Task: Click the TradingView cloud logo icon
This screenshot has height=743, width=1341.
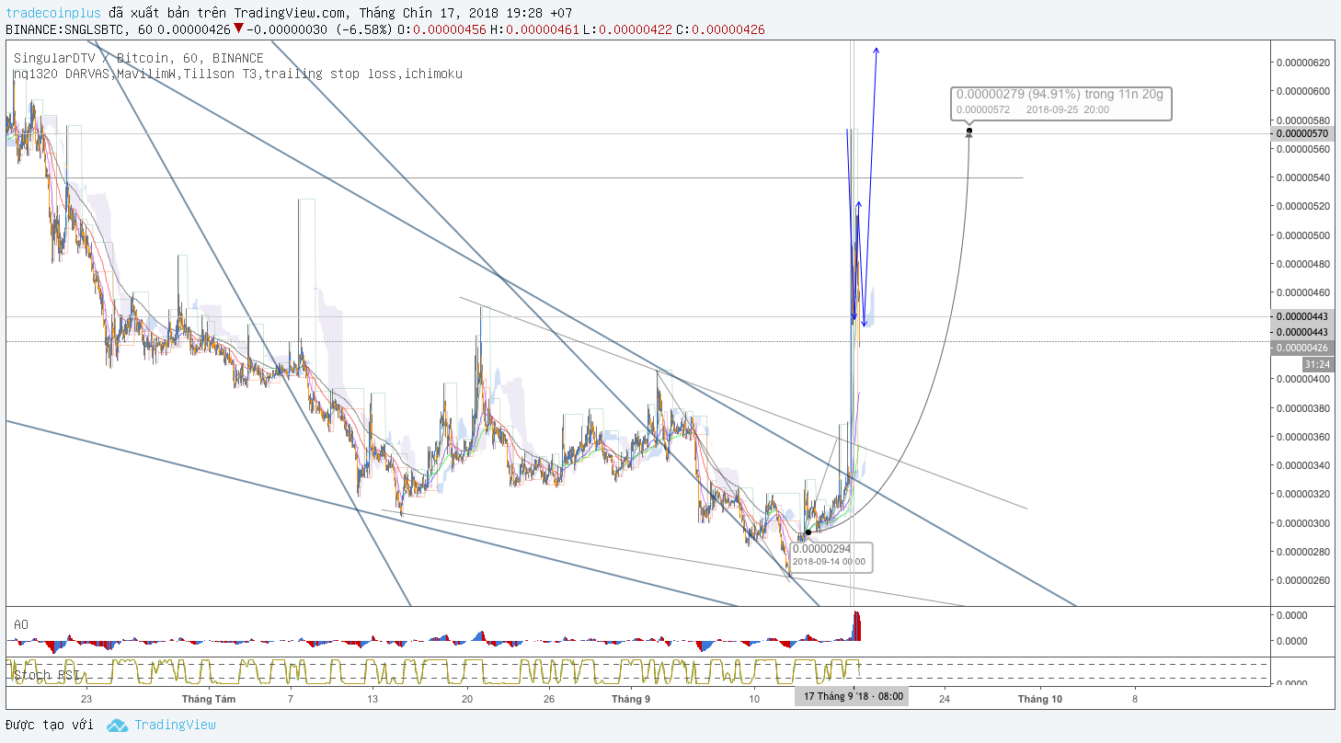Action: click(x=117, y=726)
